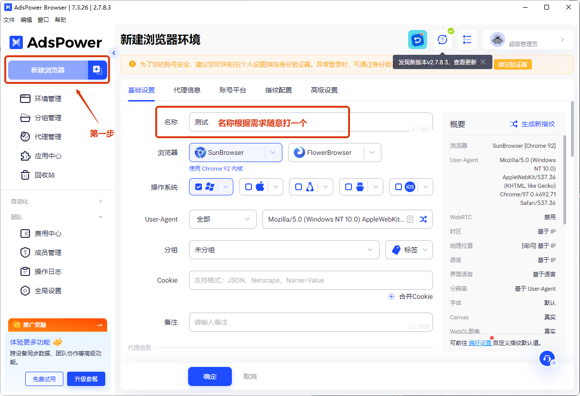Expand the macOS version dropdown
The width and height of the screenshot is (580, 396).
pyautogui.click(x=276, y=187)
